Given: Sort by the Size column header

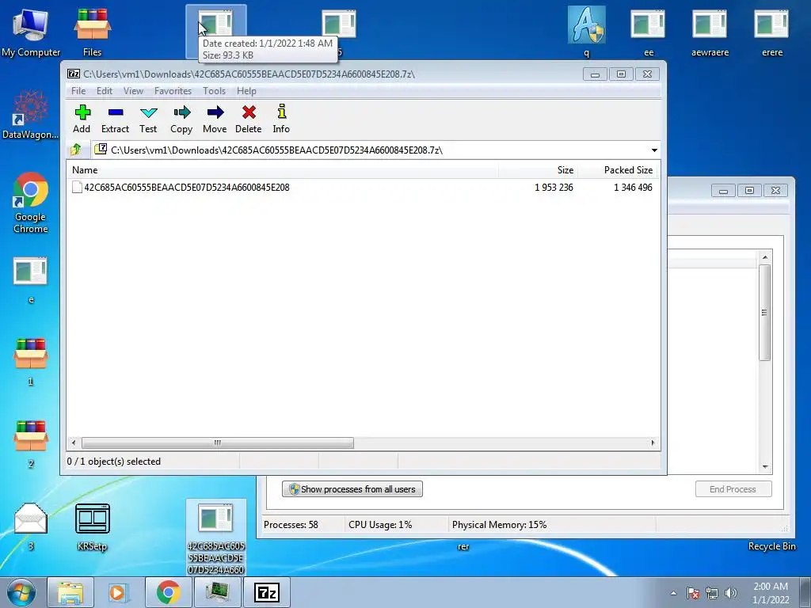Looking at the screenshot, I should 538,170.
